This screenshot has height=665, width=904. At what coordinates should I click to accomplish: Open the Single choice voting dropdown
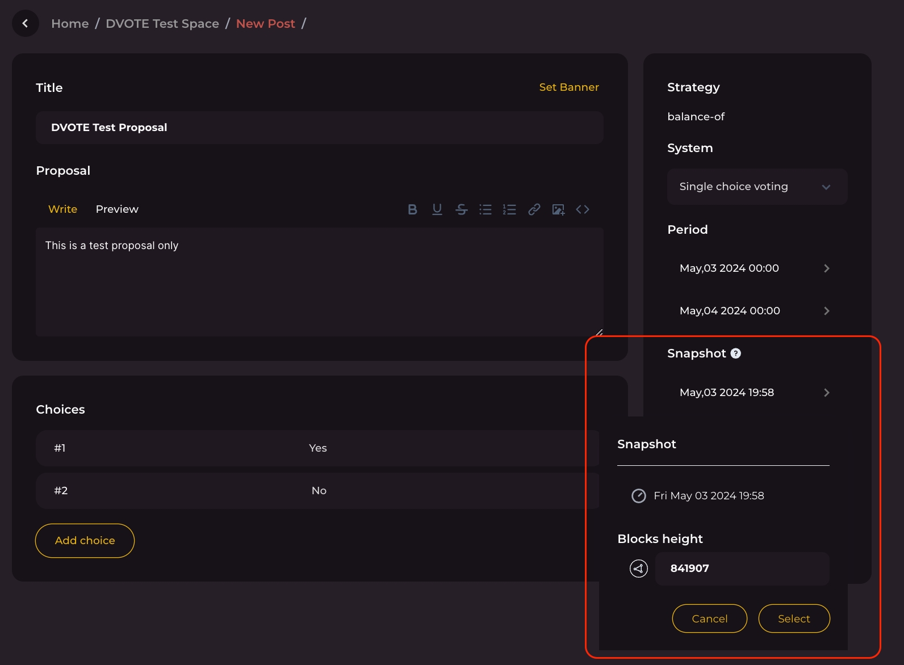coord(757,187)
